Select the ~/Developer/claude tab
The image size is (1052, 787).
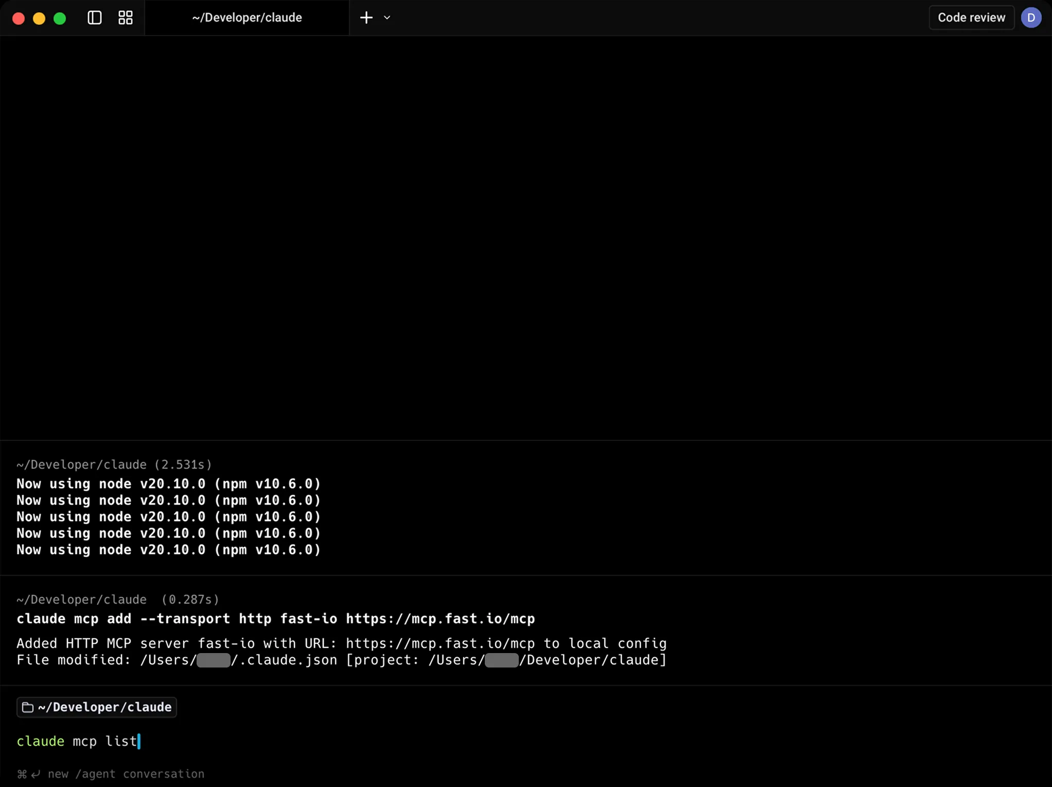(247, 17)
